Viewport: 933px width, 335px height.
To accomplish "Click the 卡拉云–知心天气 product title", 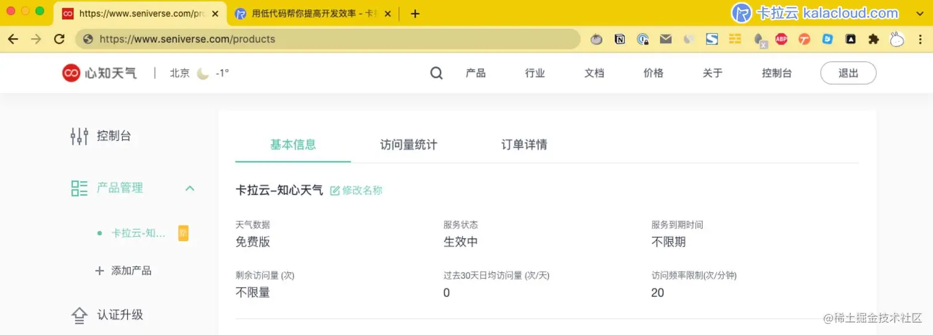I will [x=280, y=190].
